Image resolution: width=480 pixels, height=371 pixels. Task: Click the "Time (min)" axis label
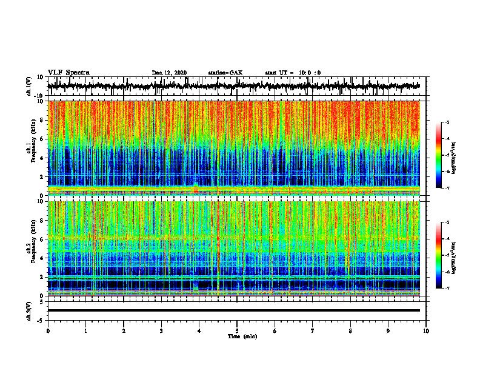[x=242, y=336]
